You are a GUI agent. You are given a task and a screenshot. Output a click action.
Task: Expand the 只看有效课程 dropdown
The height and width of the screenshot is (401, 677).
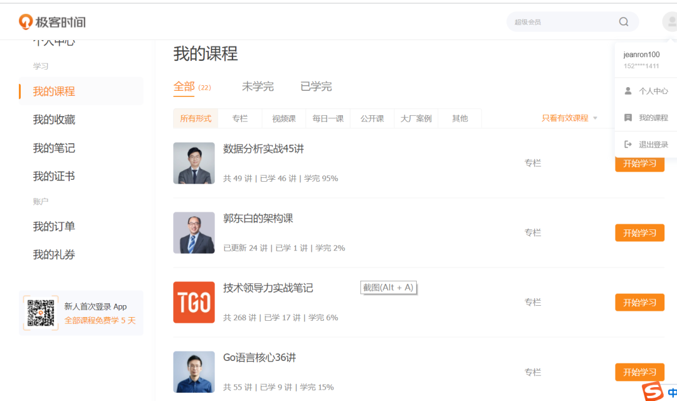tap(569, 118)
